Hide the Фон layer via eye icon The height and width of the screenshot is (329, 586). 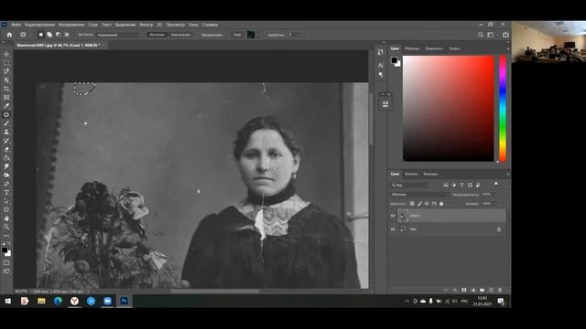[x=393, y=229]
